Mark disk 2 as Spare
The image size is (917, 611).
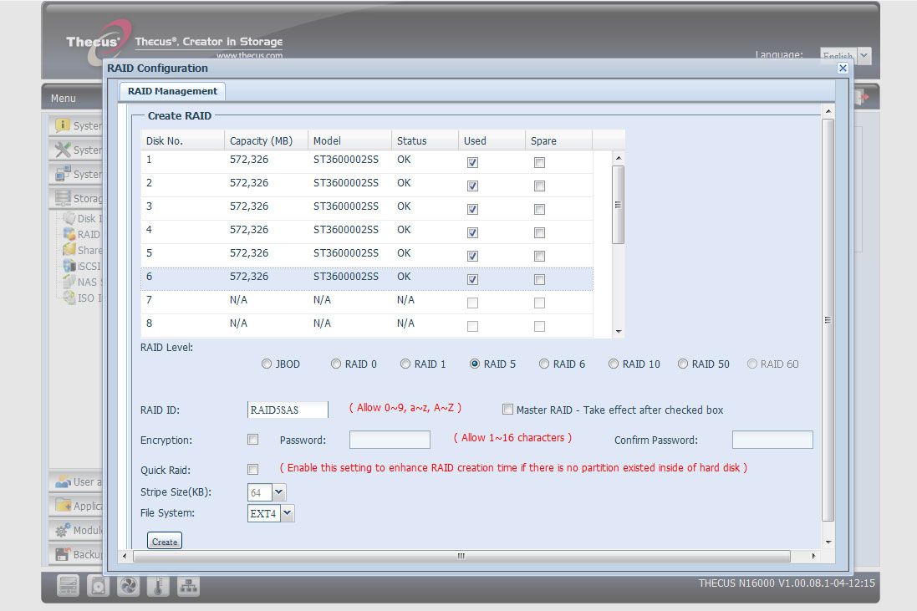(x=539, y=186)
